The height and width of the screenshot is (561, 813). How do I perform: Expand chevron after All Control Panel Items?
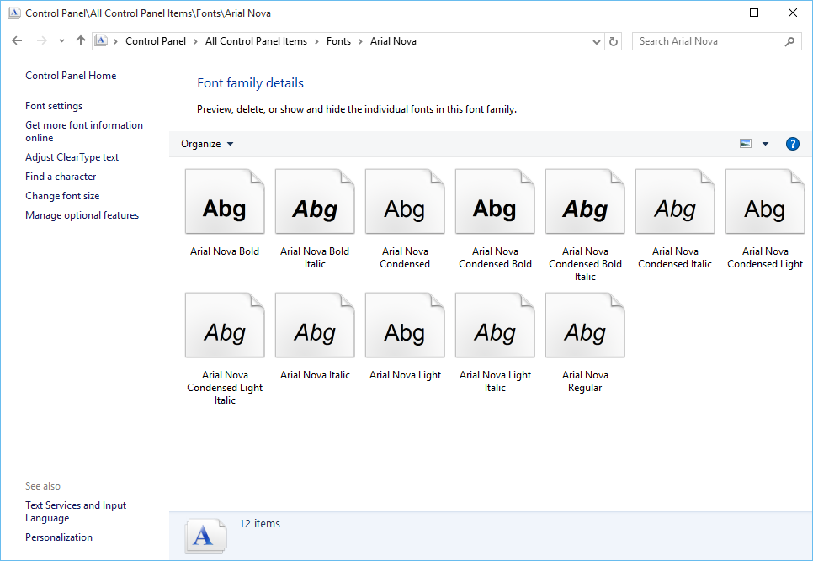(x=316, y=41)
